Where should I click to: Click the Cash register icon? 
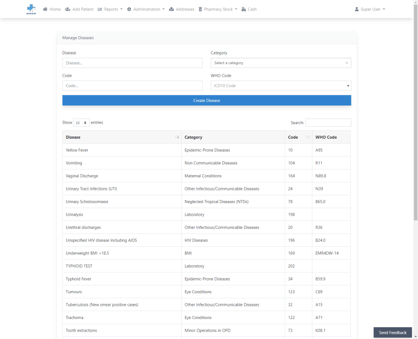click(244, 9)
